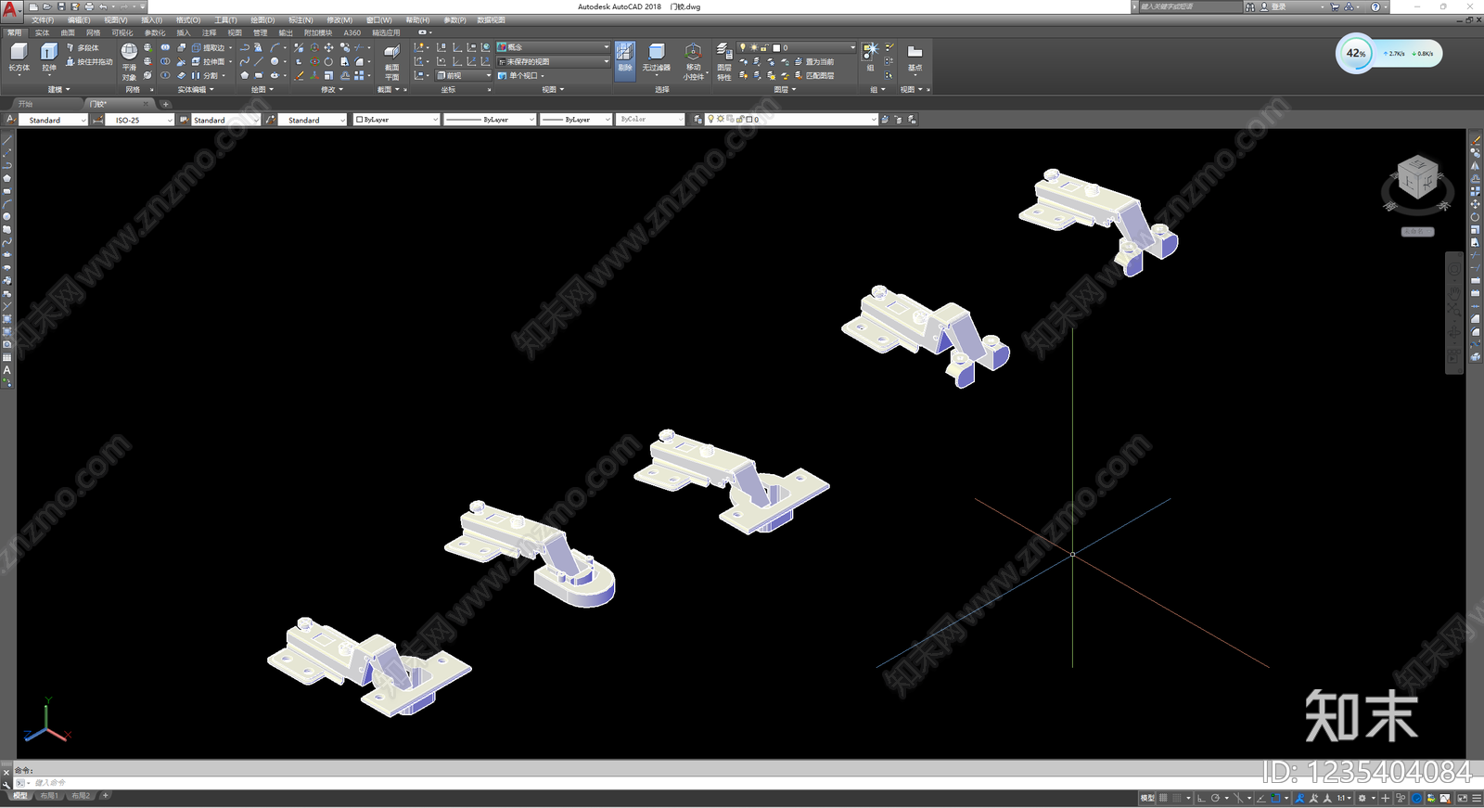Open the workspace switching gear icon
The height and width of the screenshot is (808, 1484).
1362,798
